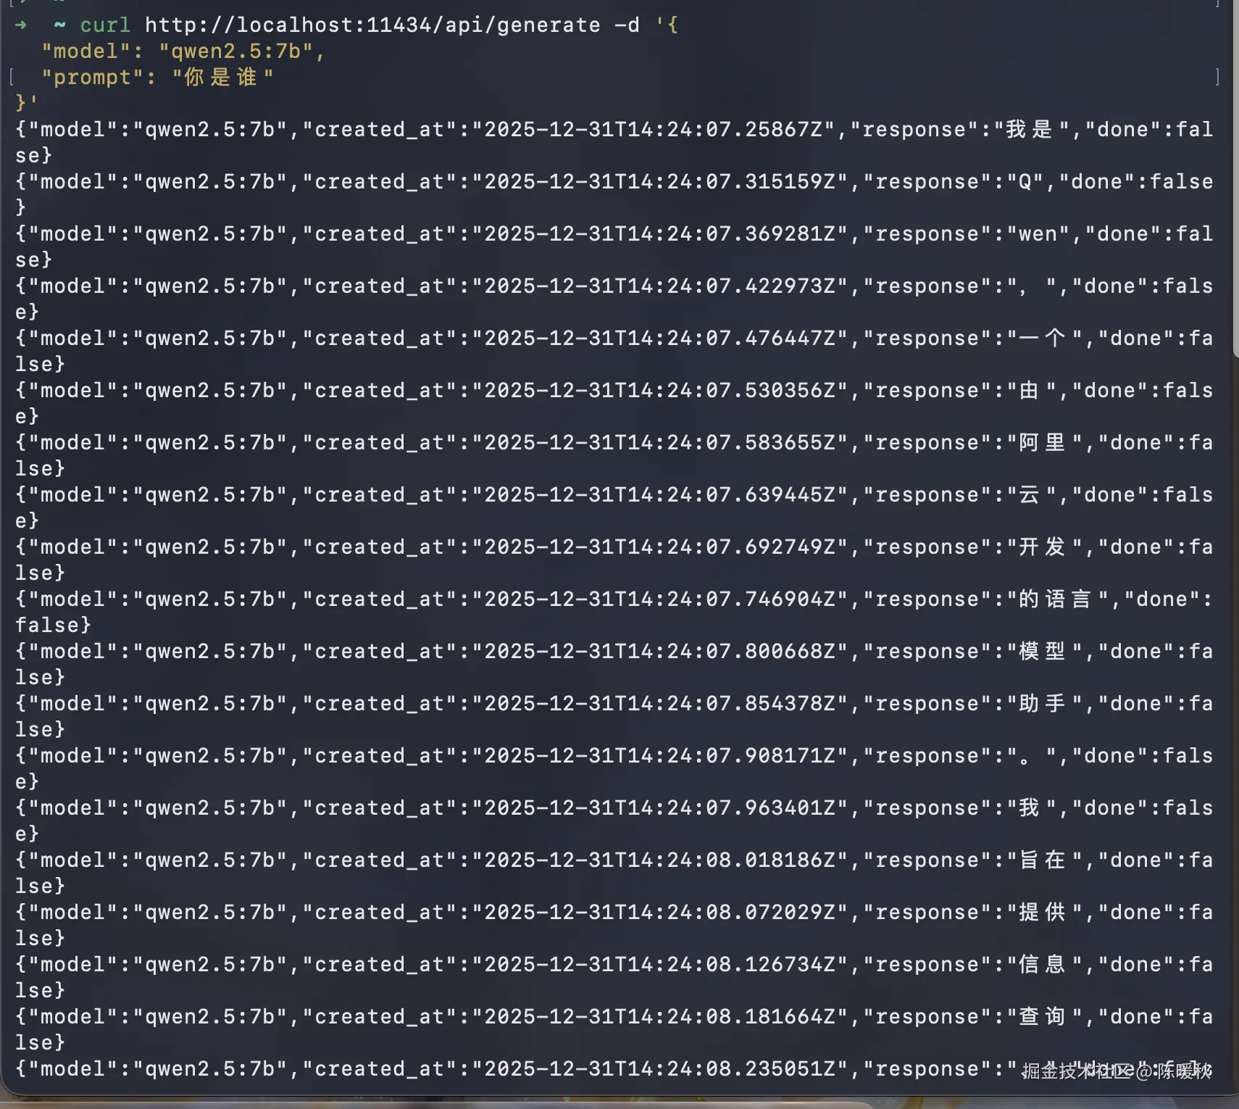
Task: Click the timestamp 2025-12-31T14:24:07.583655Z
Action: [x=660, y=443]
